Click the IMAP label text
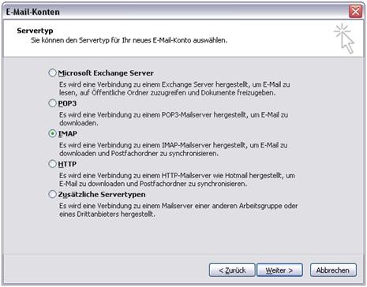 68,134
